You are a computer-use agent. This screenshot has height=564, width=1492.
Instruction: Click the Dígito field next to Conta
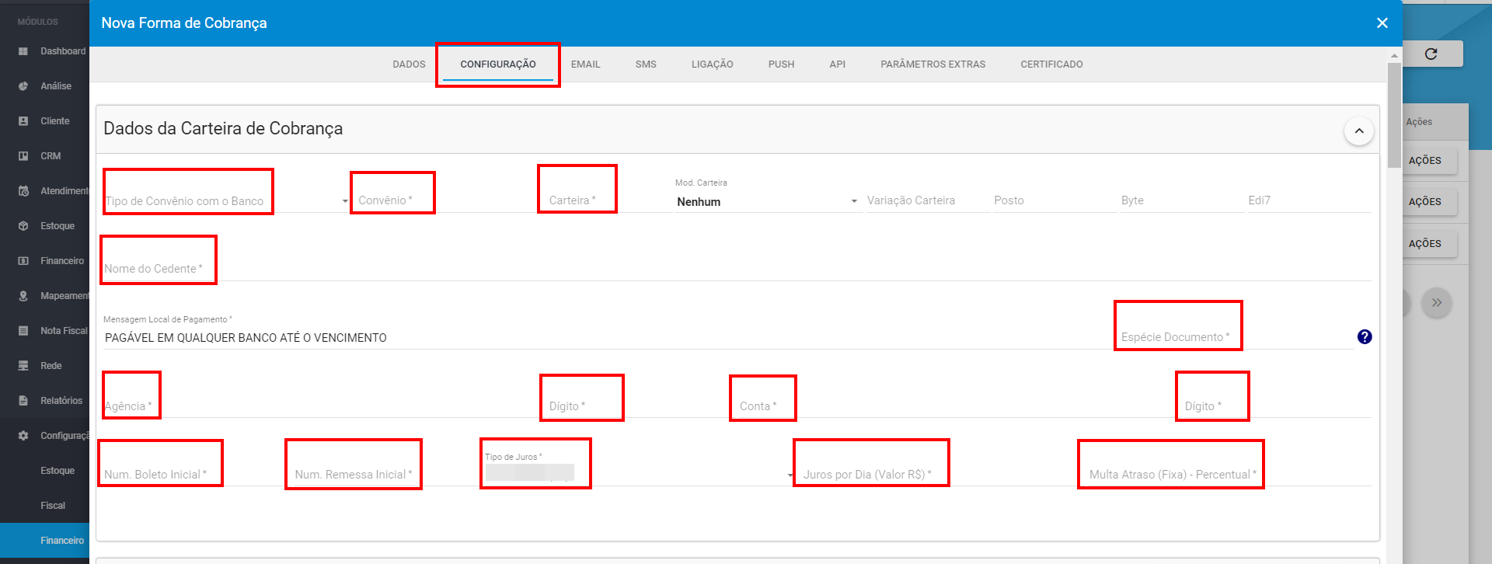tap(1277, 406)
